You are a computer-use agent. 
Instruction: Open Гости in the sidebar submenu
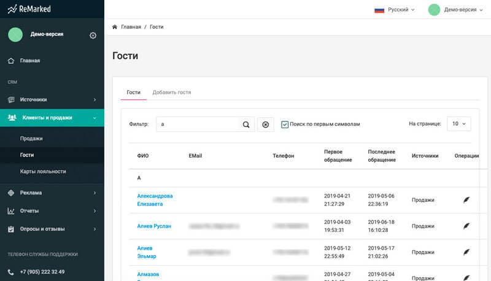27,155
